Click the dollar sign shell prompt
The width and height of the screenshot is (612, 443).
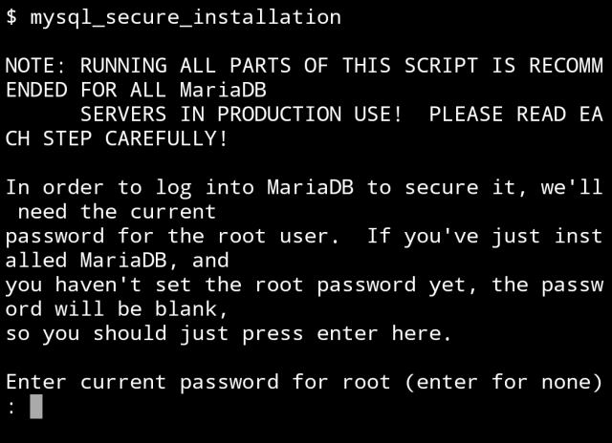click(11, 17)
